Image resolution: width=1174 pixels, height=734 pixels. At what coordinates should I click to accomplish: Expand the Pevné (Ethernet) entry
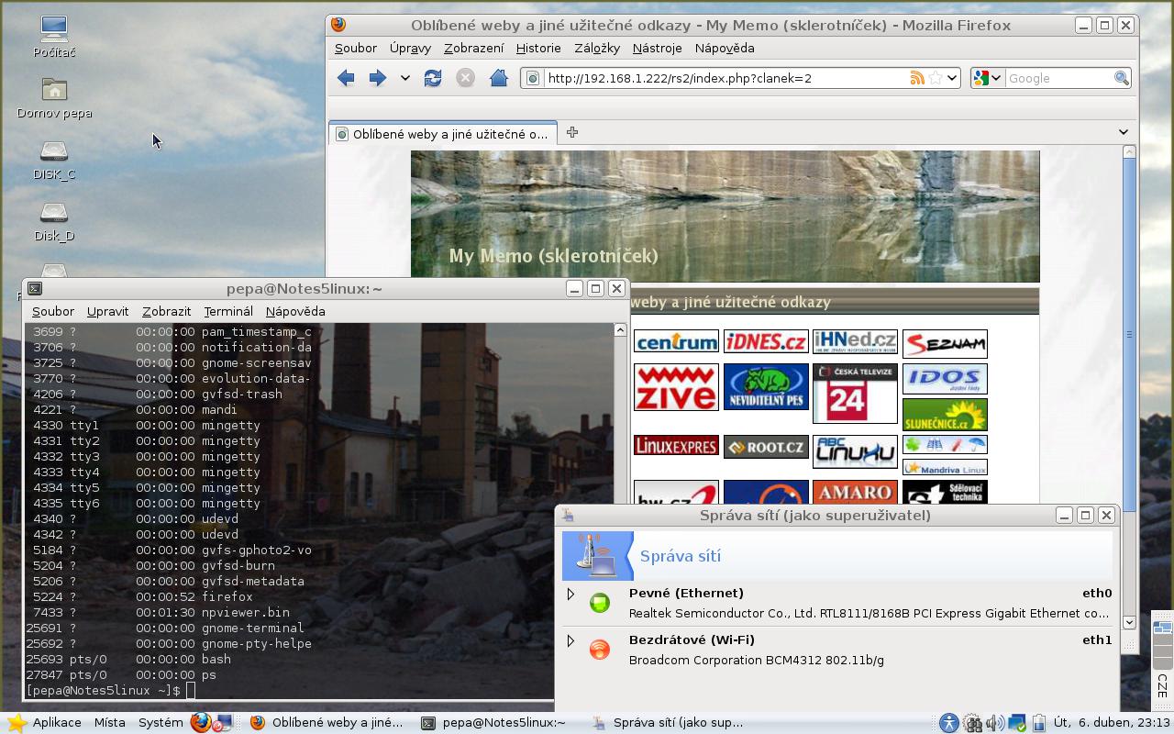[x=570, y=594]
